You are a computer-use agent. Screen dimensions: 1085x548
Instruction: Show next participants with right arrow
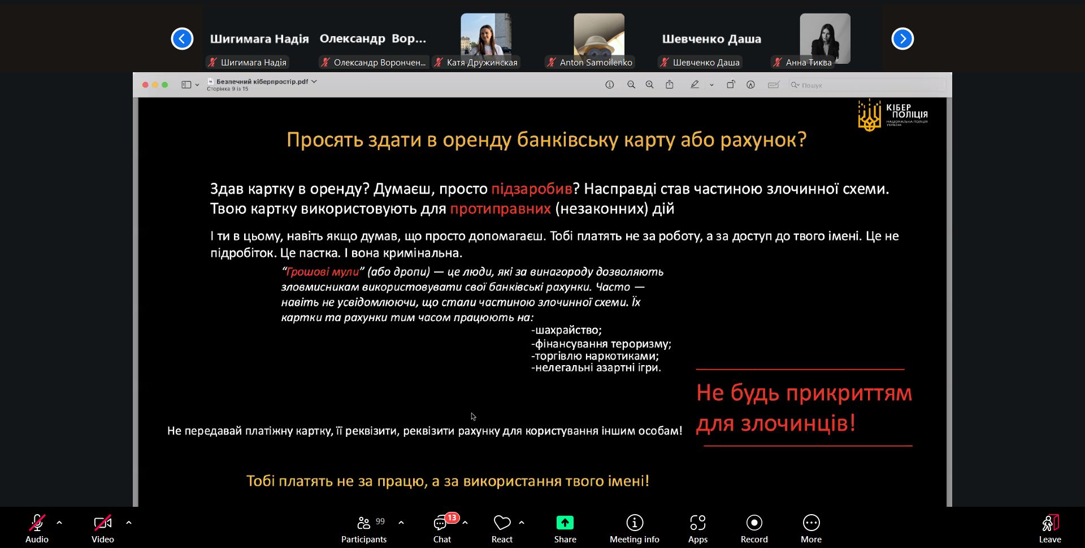902,39
